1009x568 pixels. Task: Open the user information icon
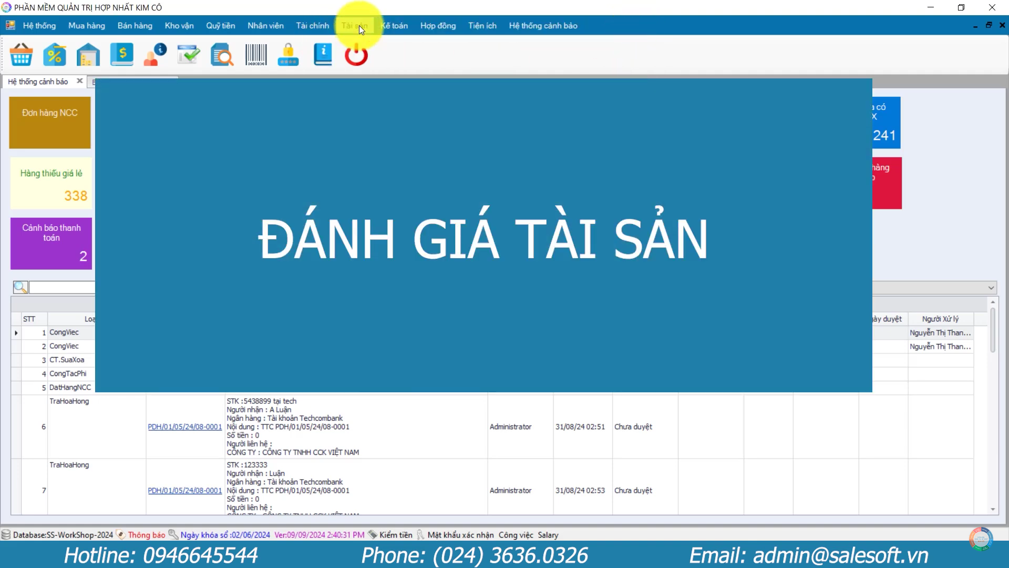click(x=156, y=55)
